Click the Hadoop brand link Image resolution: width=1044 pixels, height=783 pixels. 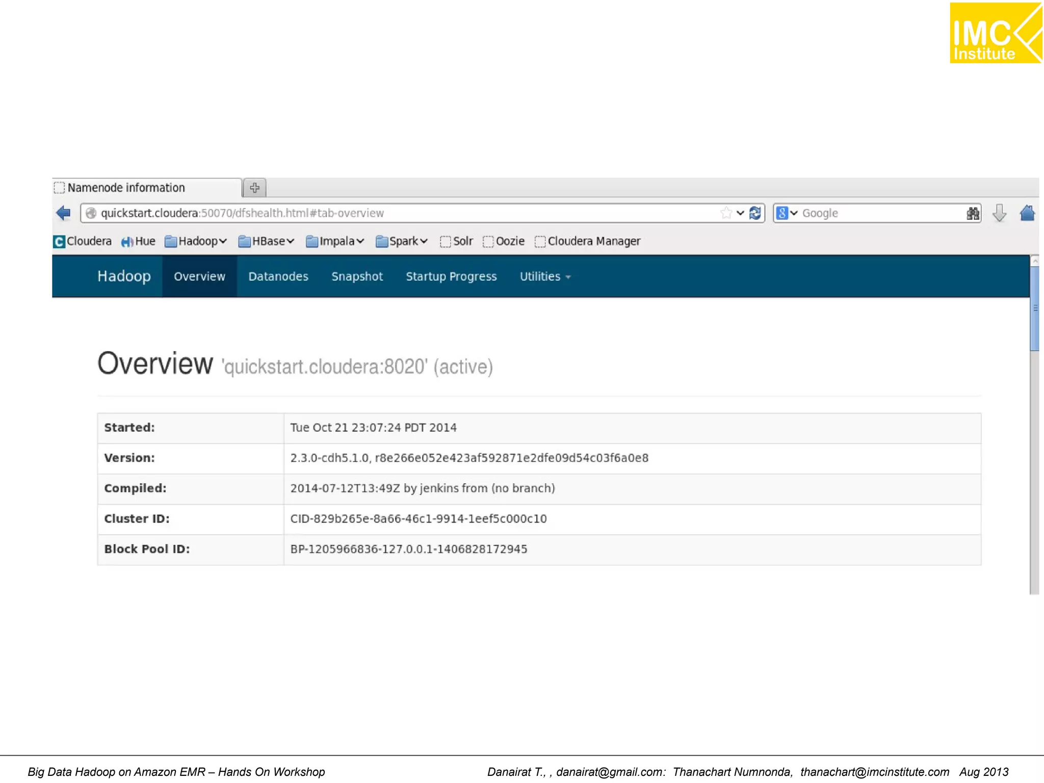coord(124,276)
